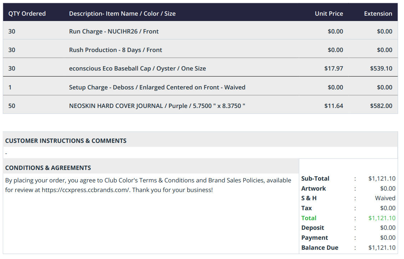Click the Description- Item Name / Color / Size header
Viewport: 404px width, 259px height.
122,14
